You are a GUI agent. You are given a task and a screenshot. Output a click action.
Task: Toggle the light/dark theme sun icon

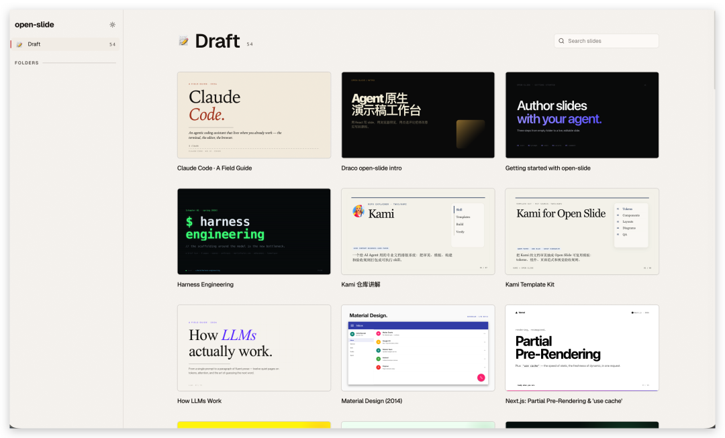(112, 25)
